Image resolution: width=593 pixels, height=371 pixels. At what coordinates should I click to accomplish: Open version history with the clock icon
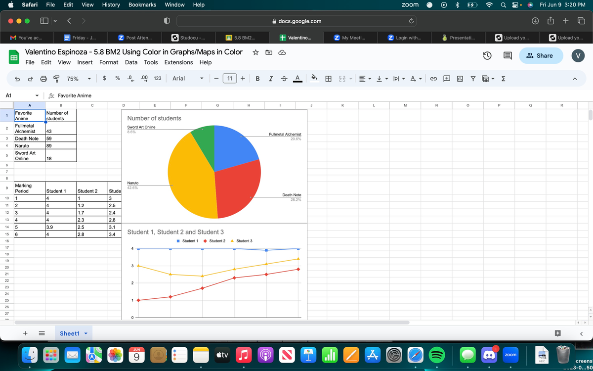(487, 56)
